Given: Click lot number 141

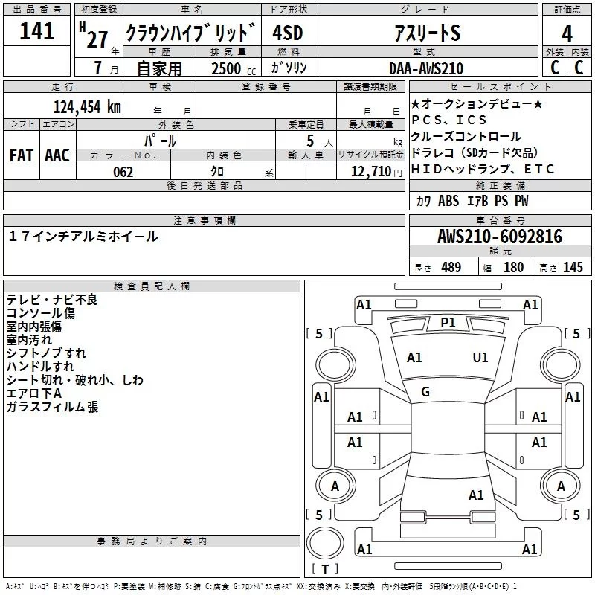Looking at the screenshot, I should [x=36, y=31].
